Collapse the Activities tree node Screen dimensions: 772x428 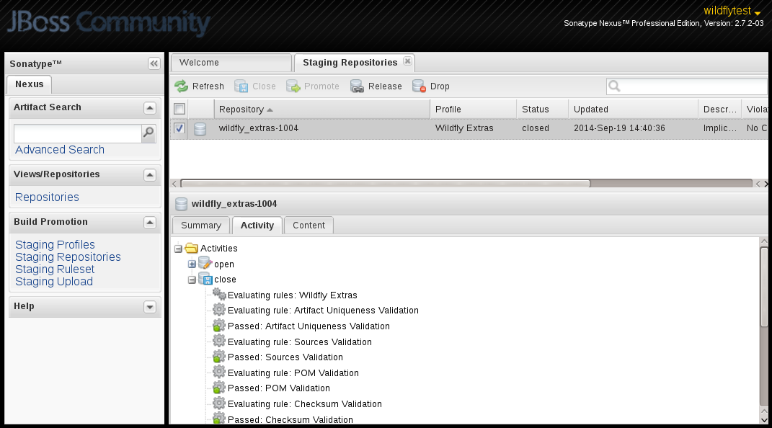178,249
